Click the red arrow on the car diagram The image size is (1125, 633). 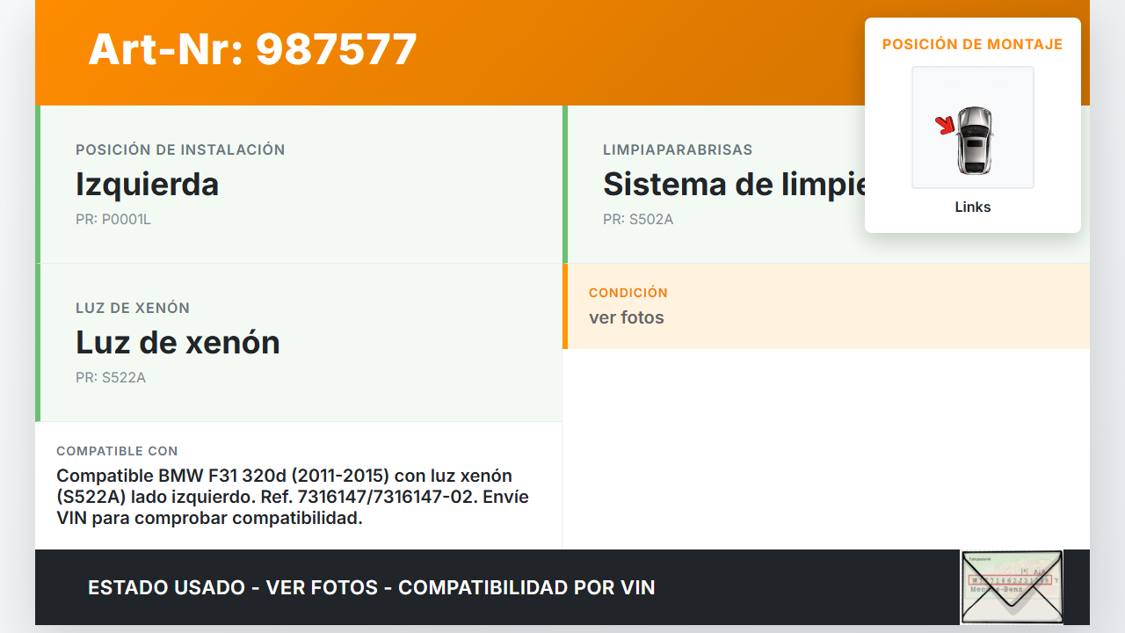[946, 126]
